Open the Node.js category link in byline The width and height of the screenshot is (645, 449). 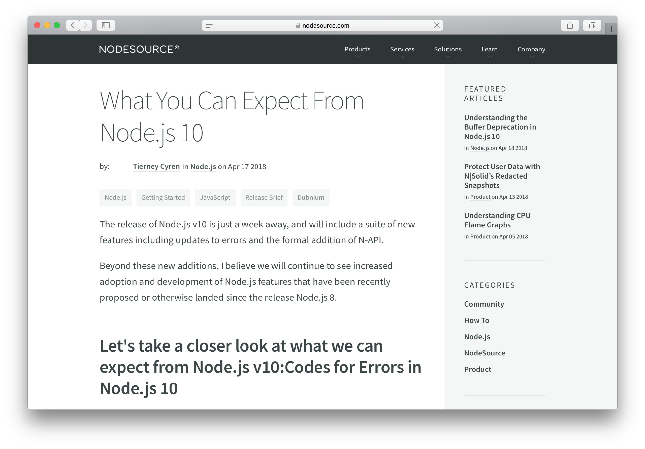(203, 167)
